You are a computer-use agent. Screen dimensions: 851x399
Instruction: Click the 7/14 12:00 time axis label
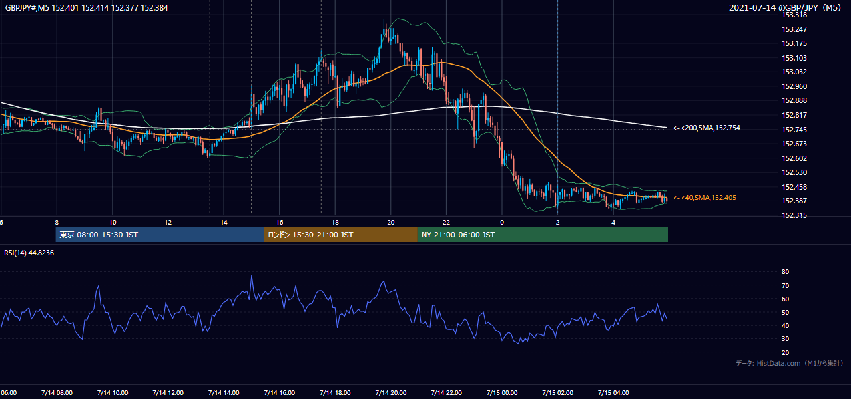[168, 392]
